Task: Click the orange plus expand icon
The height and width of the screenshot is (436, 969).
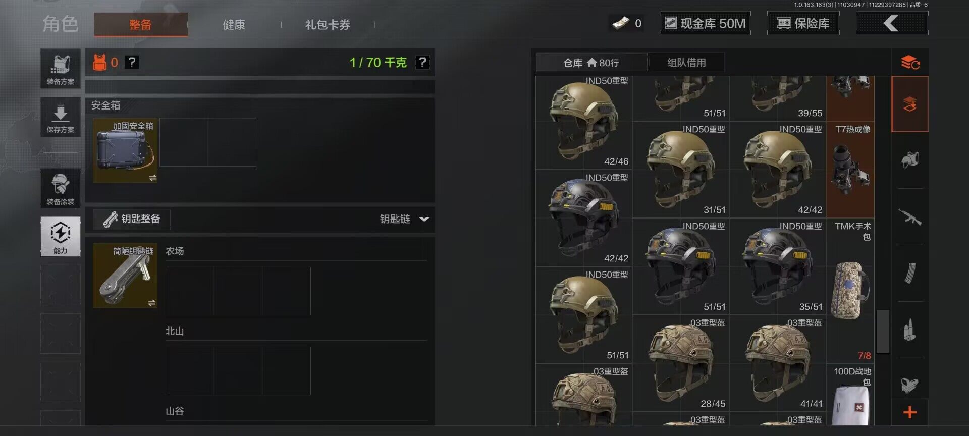Action: (x=910, y=412)
